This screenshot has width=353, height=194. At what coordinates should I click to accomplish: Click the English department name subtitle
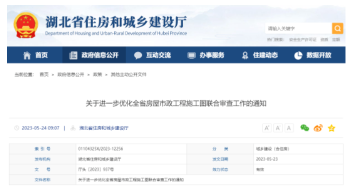tap(116, 33)
